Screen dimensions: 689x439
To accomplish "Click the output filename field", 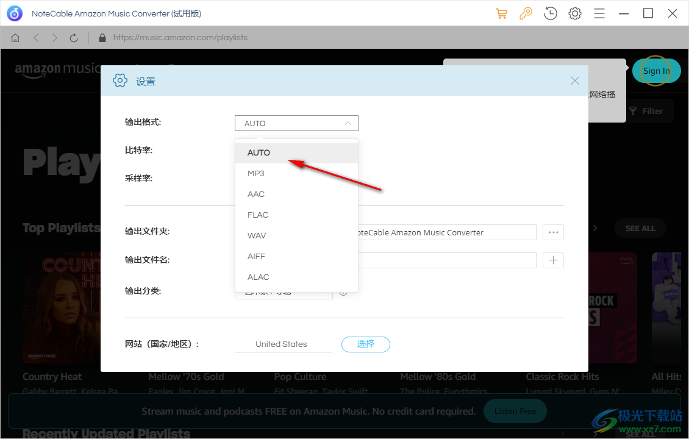I will (x=447, y=260).
